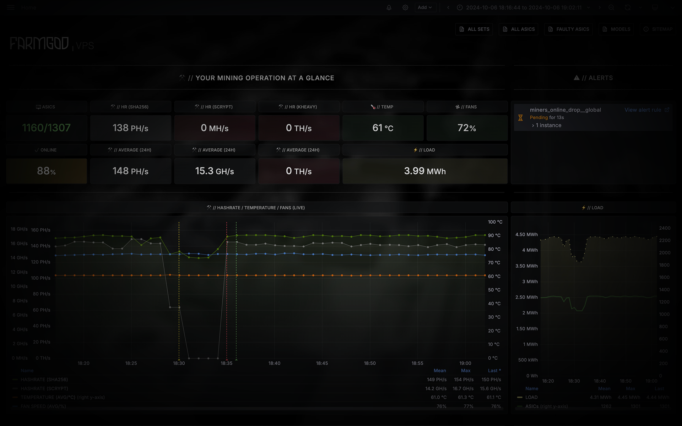Screen dimensions: 682x426
Task: Open the ALL SETS tab link
Action: (474, 29)
